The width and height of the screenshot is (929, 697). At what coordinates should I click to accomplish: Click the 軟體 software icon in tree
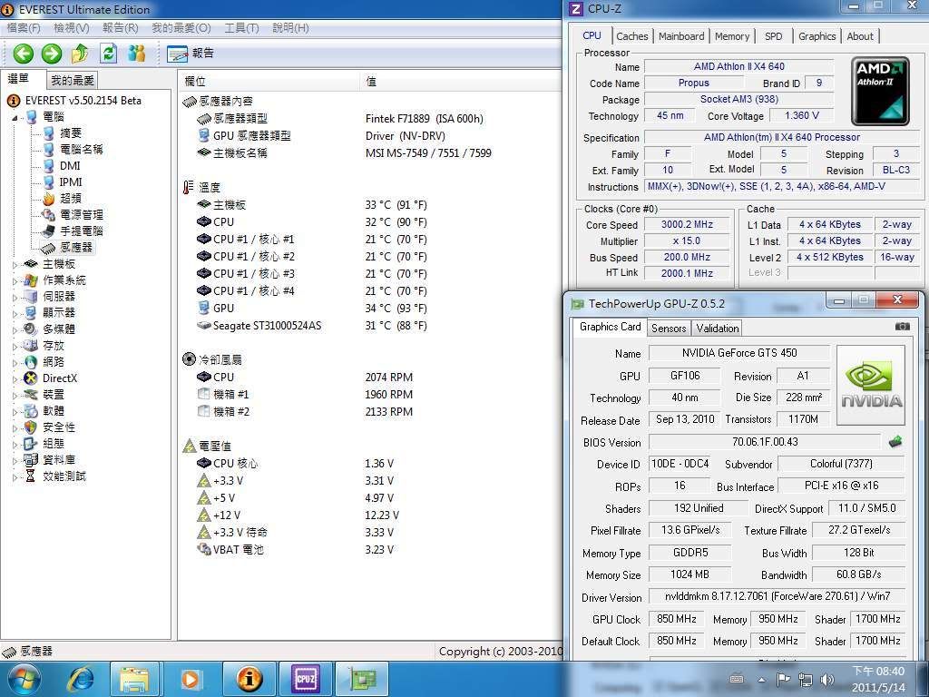30,411
